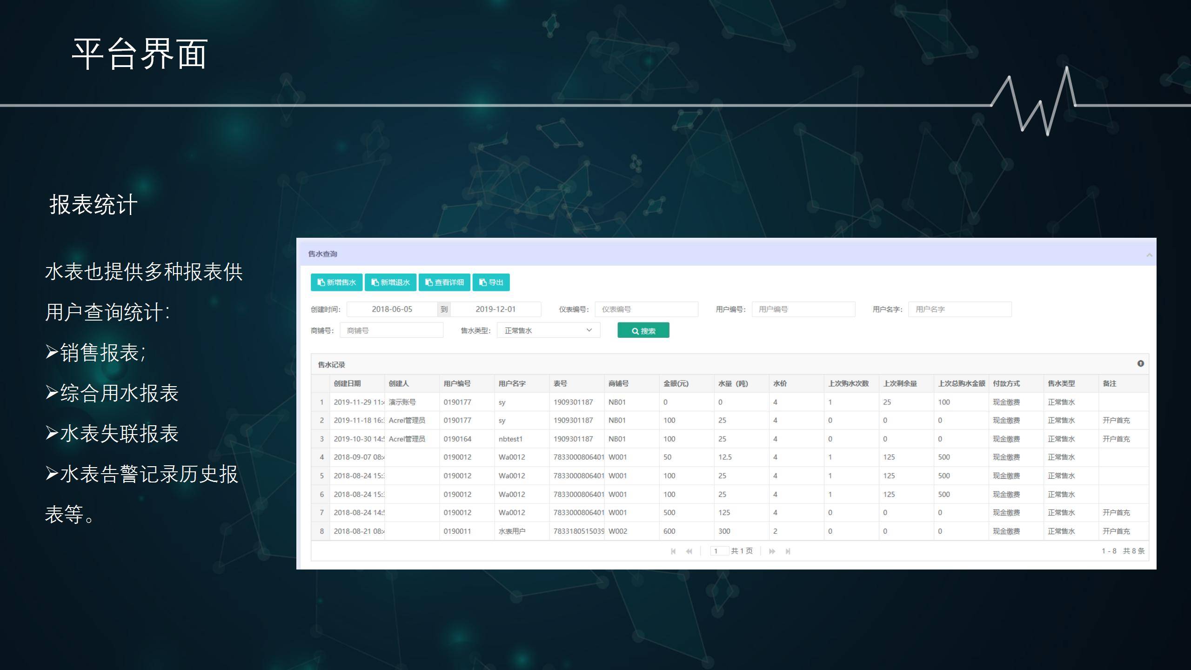This screenshot has height=670, width=1191.
Task: Click the 新增售水 button
Action: point(336,282)
